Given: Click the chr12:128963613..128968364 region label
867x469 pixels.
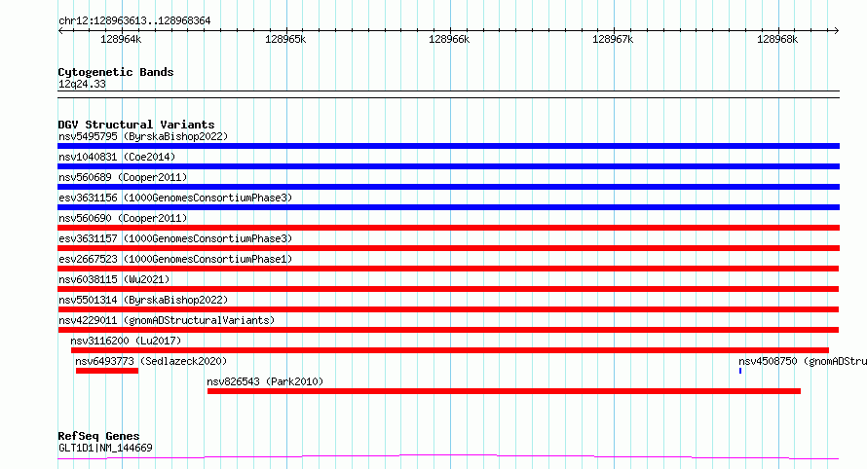Looking at the screenshot, I should pos(134,21).
